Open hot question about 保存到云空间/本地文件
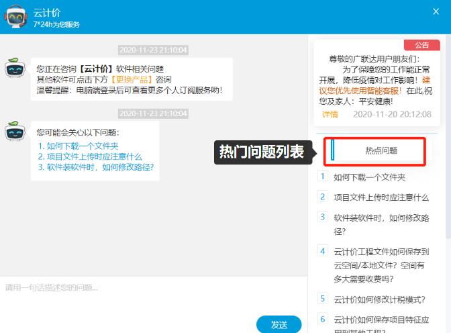 point(381,265)
